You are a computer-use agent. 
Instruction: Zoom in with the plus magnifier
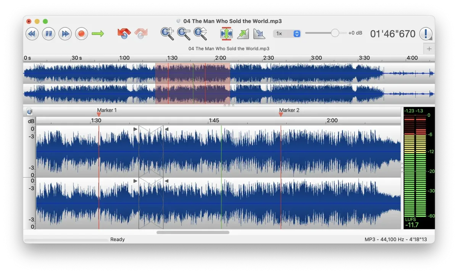[167, 34]
